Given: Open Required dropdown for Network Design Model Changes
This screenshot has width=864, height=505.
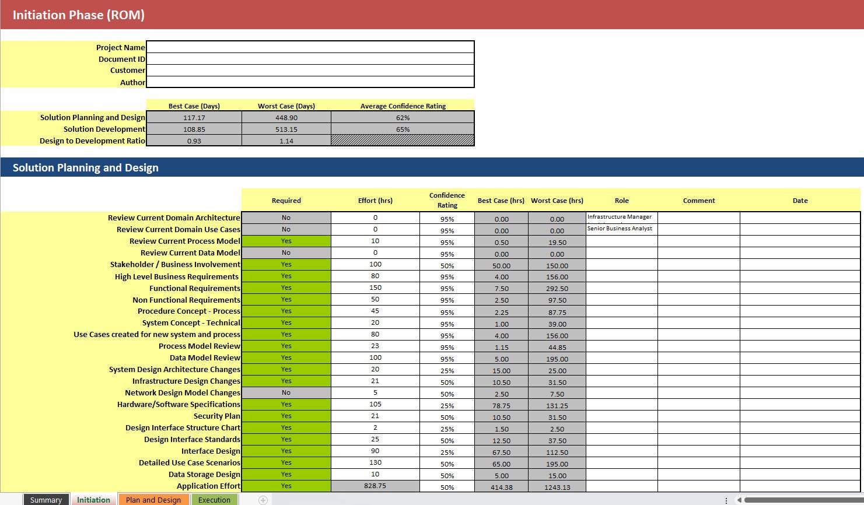Looking at the screenshot, I should point(286,392).
